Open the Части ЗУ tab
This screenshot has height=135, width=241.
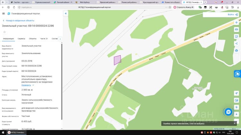click(x=44, y=39)
